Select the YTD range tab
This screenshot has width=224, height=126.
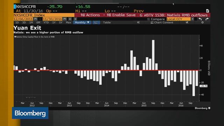click(x=46, y=22)
